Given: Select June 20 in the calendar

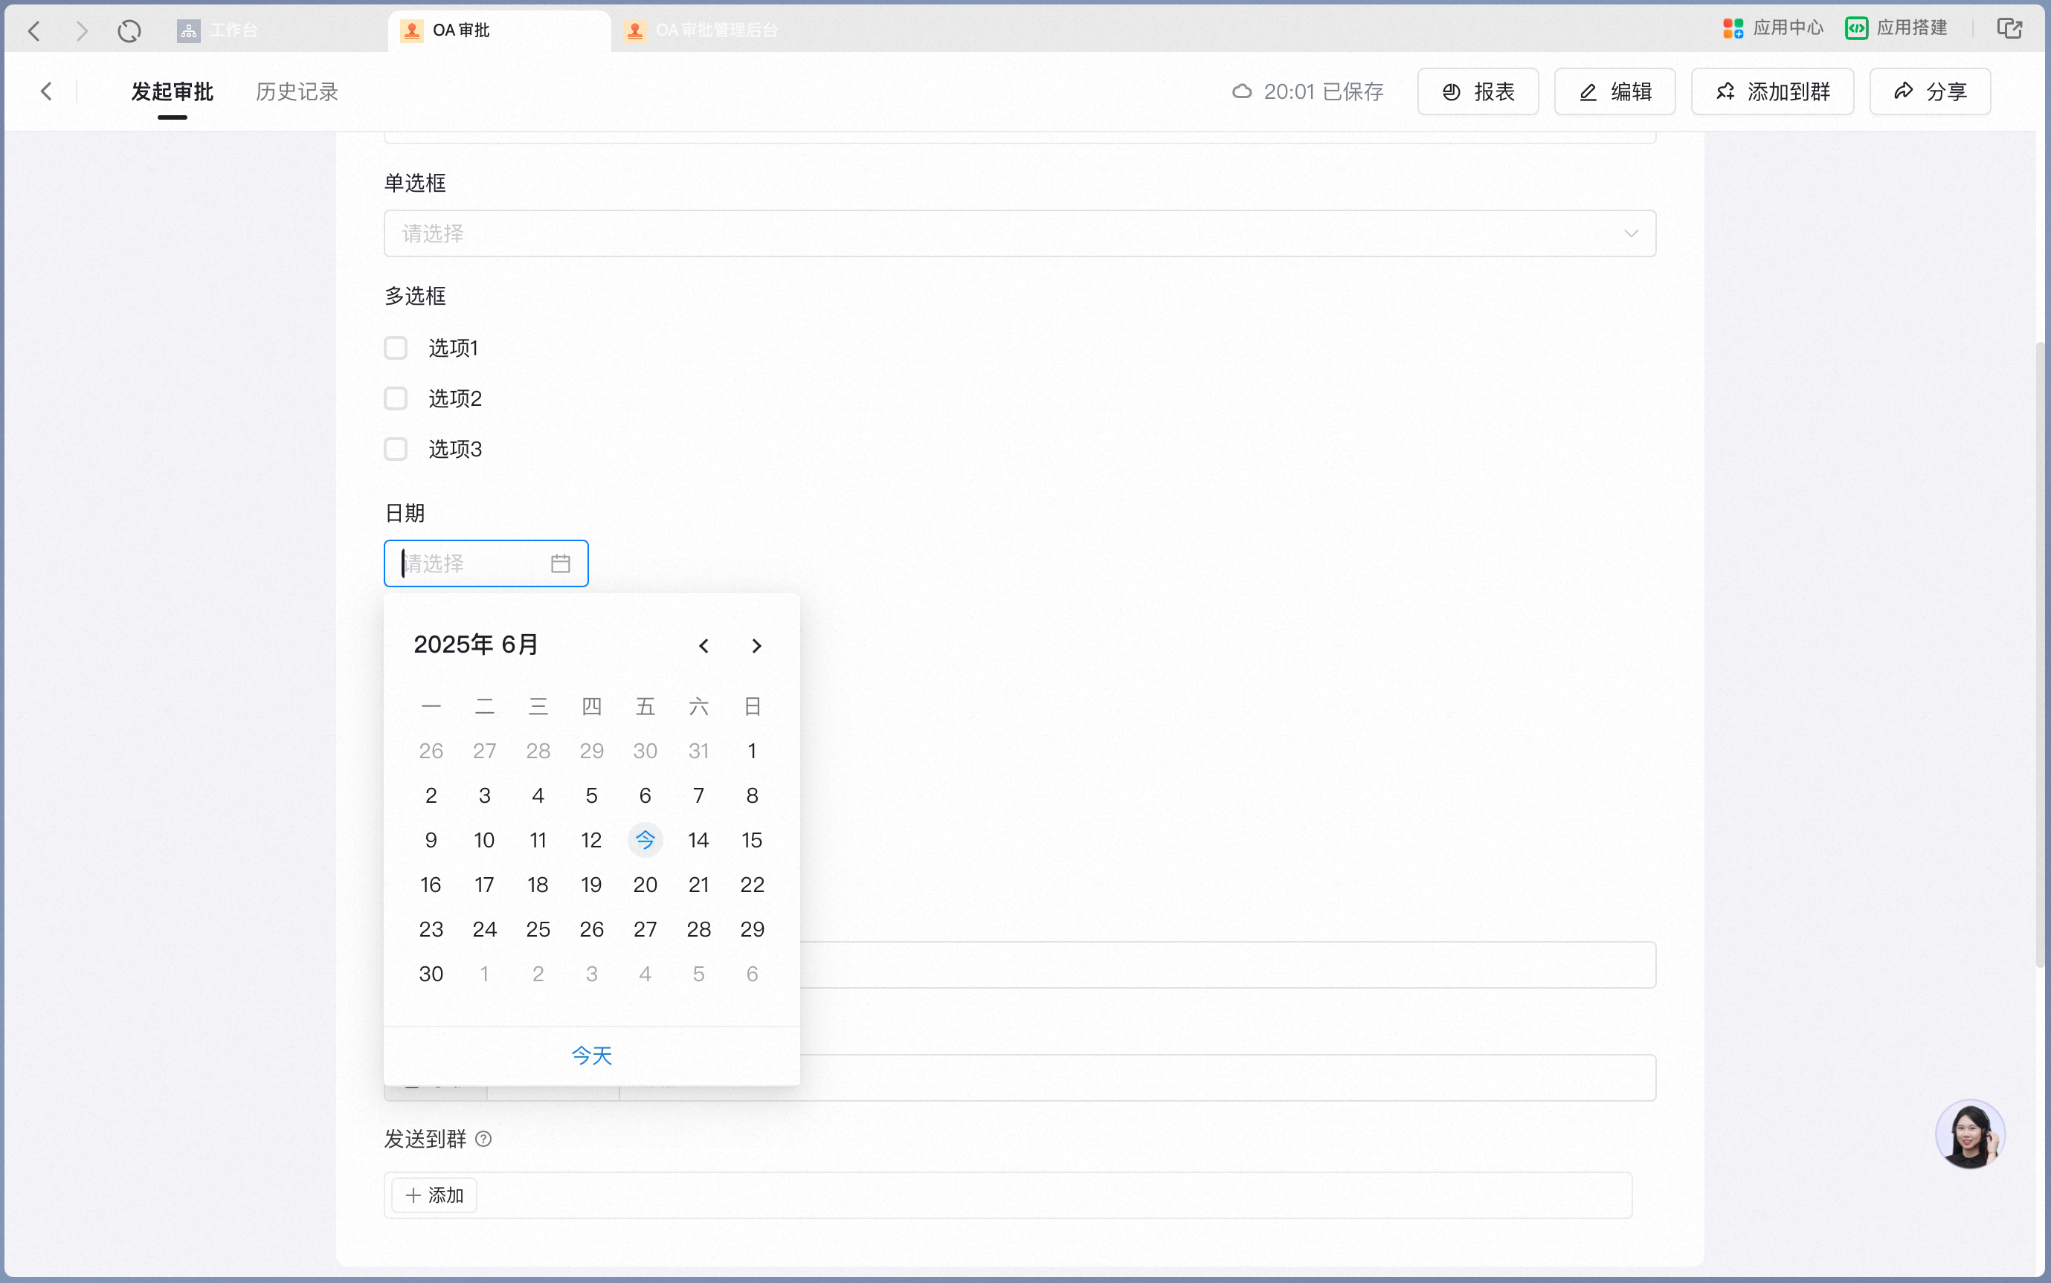Looking at the screenshot, I should click(645, 884).
